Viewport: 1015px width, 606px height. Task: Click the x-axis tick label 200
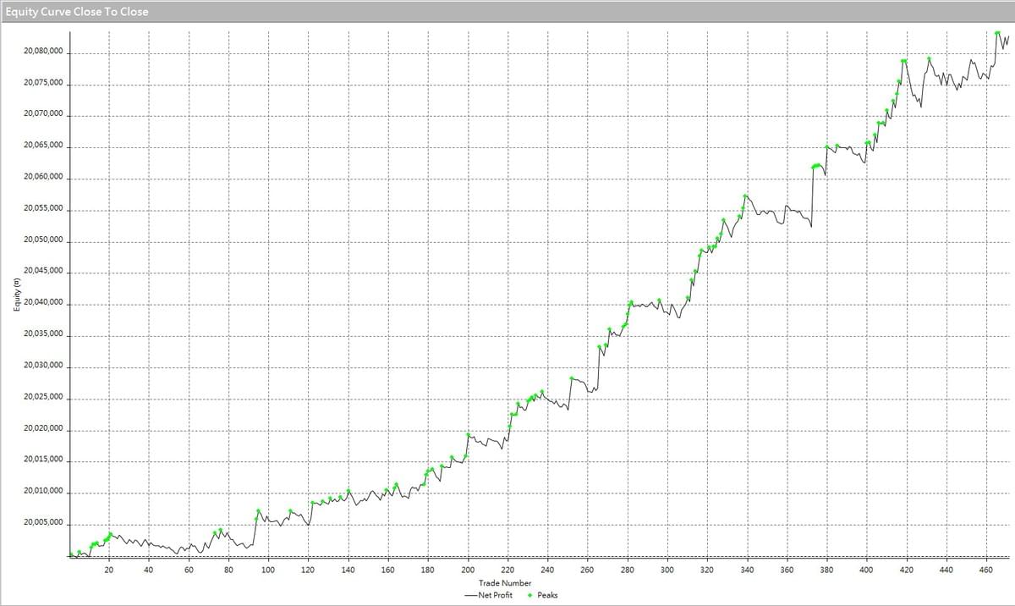[x=468, y=570]
